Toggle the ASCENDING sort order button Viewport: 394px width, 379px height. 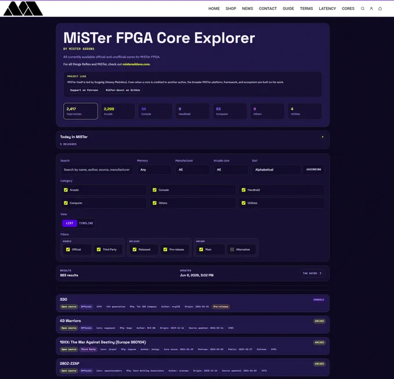(x=313, y=170)
